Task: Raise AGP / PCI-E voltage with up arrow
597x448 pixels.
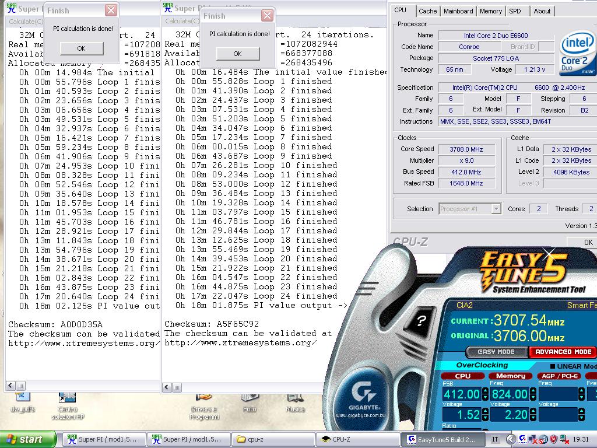Action: point(581,411)
